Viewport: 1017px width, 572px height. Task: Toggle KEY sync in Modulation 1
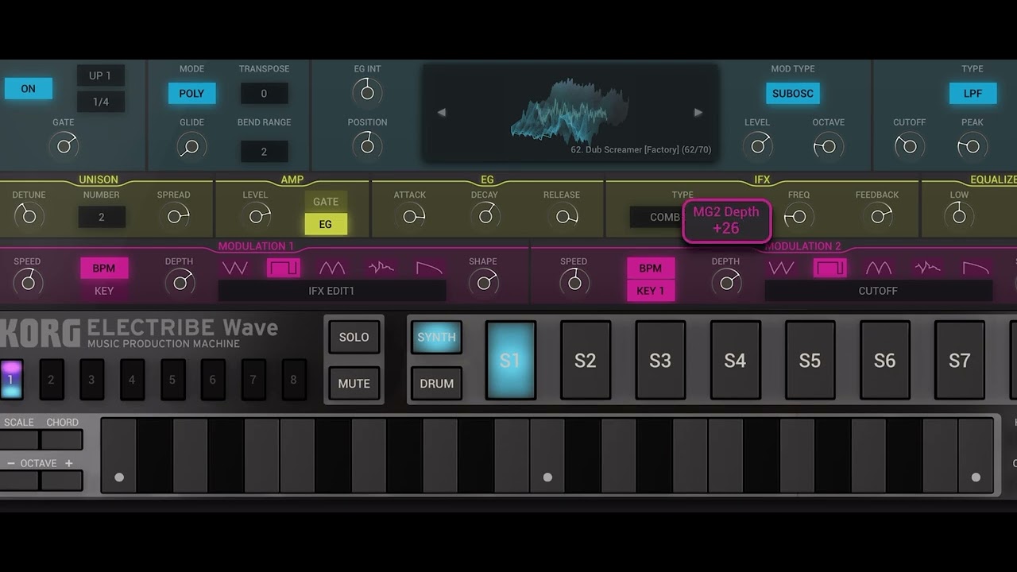pyautogui.click(x=103, y=291)
